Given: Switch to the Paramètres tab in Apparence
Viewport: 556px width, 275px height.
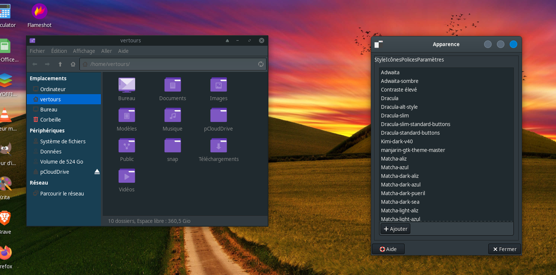Looking at the screenshot, I should (430, 60).
